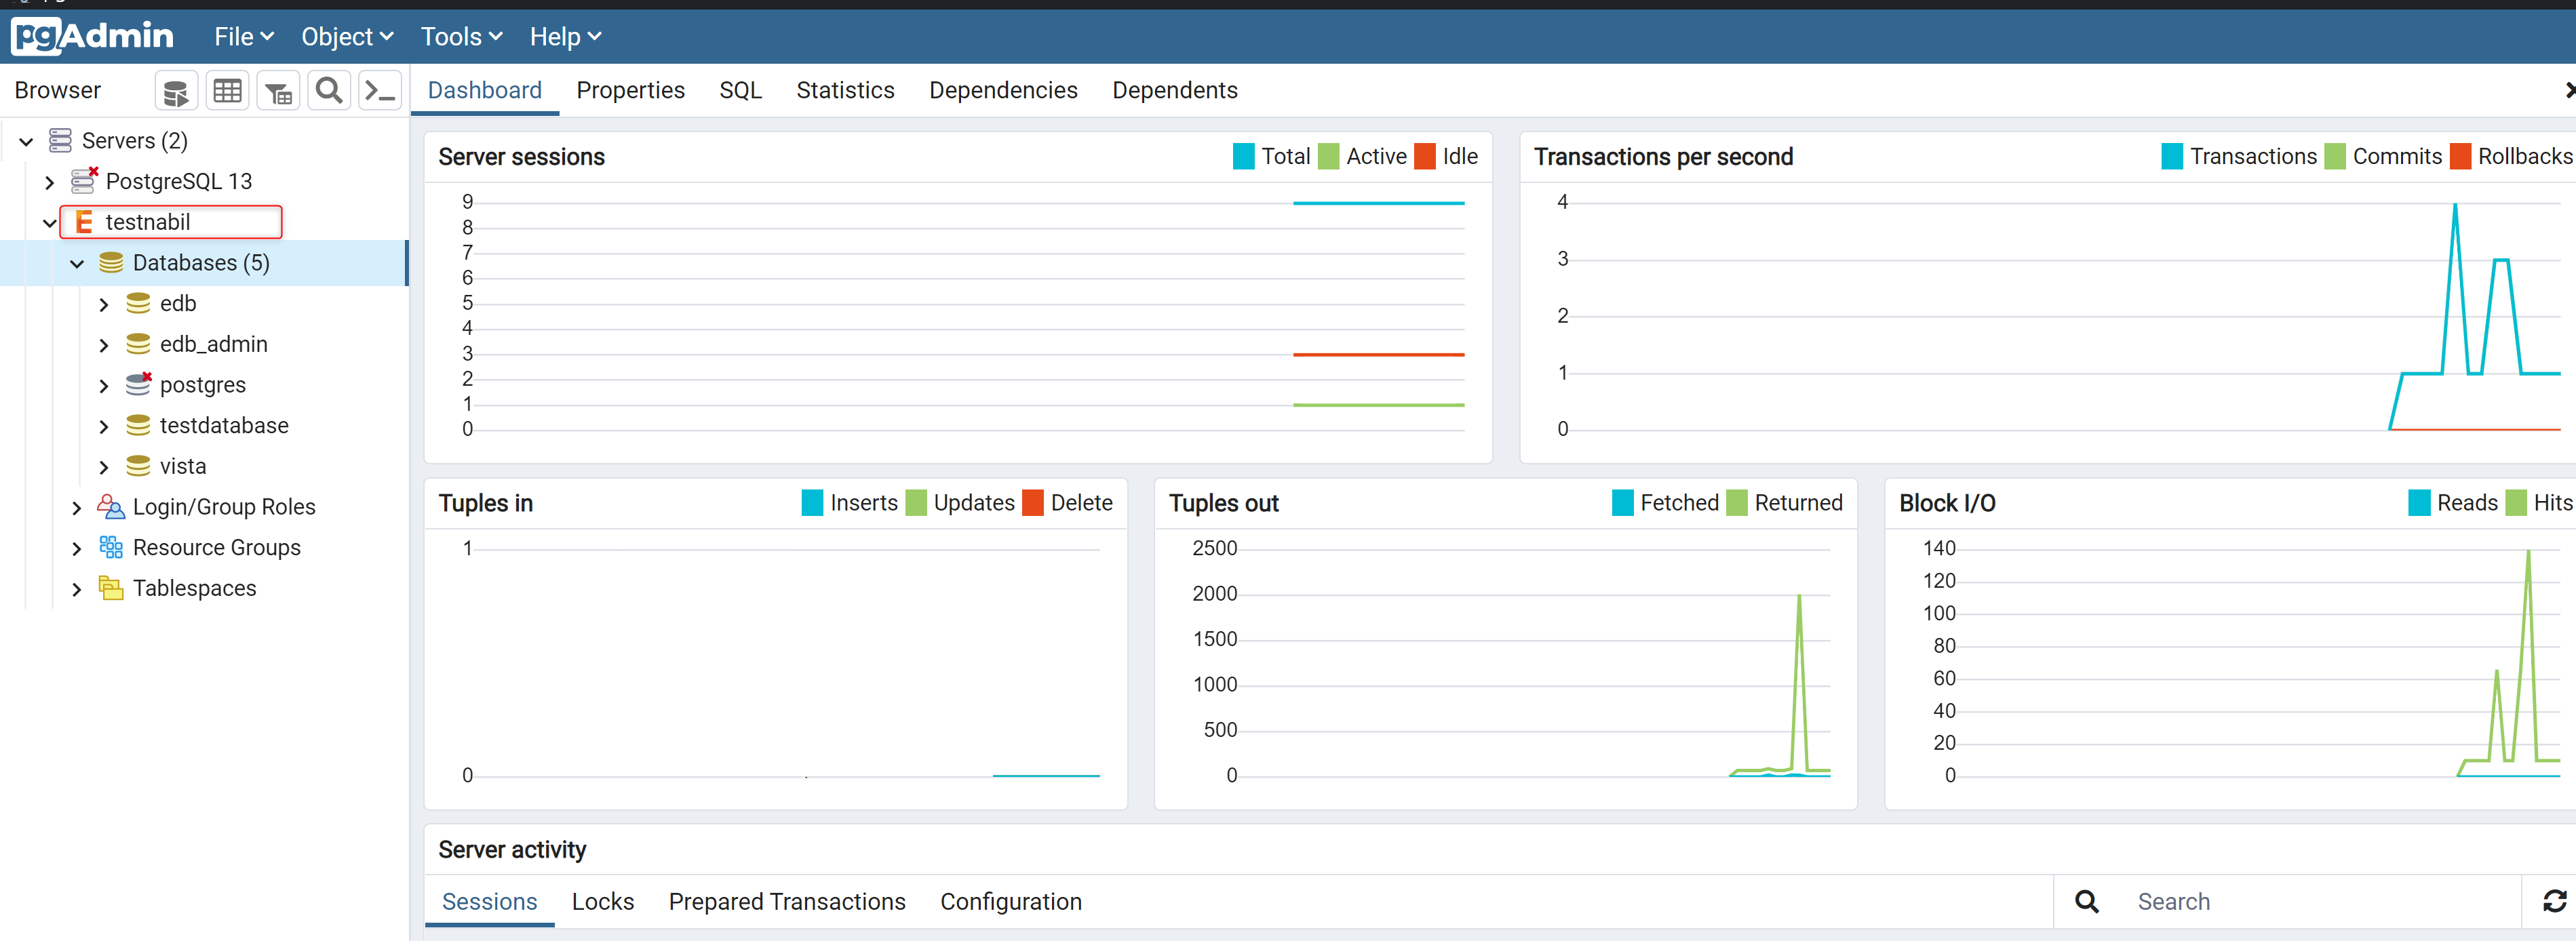
Task: Open the Object menu
Action: [347, 37]
